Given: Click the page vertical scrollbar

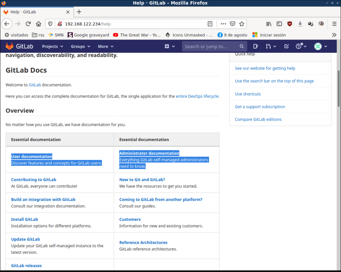Looking at the screenshot, I should 339,88.
